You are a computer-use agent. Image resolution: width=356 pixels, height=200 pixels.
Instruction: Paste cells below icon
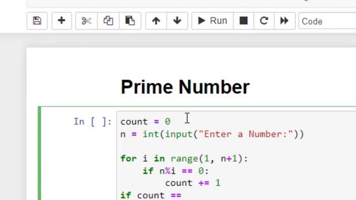tap(130, 21)
